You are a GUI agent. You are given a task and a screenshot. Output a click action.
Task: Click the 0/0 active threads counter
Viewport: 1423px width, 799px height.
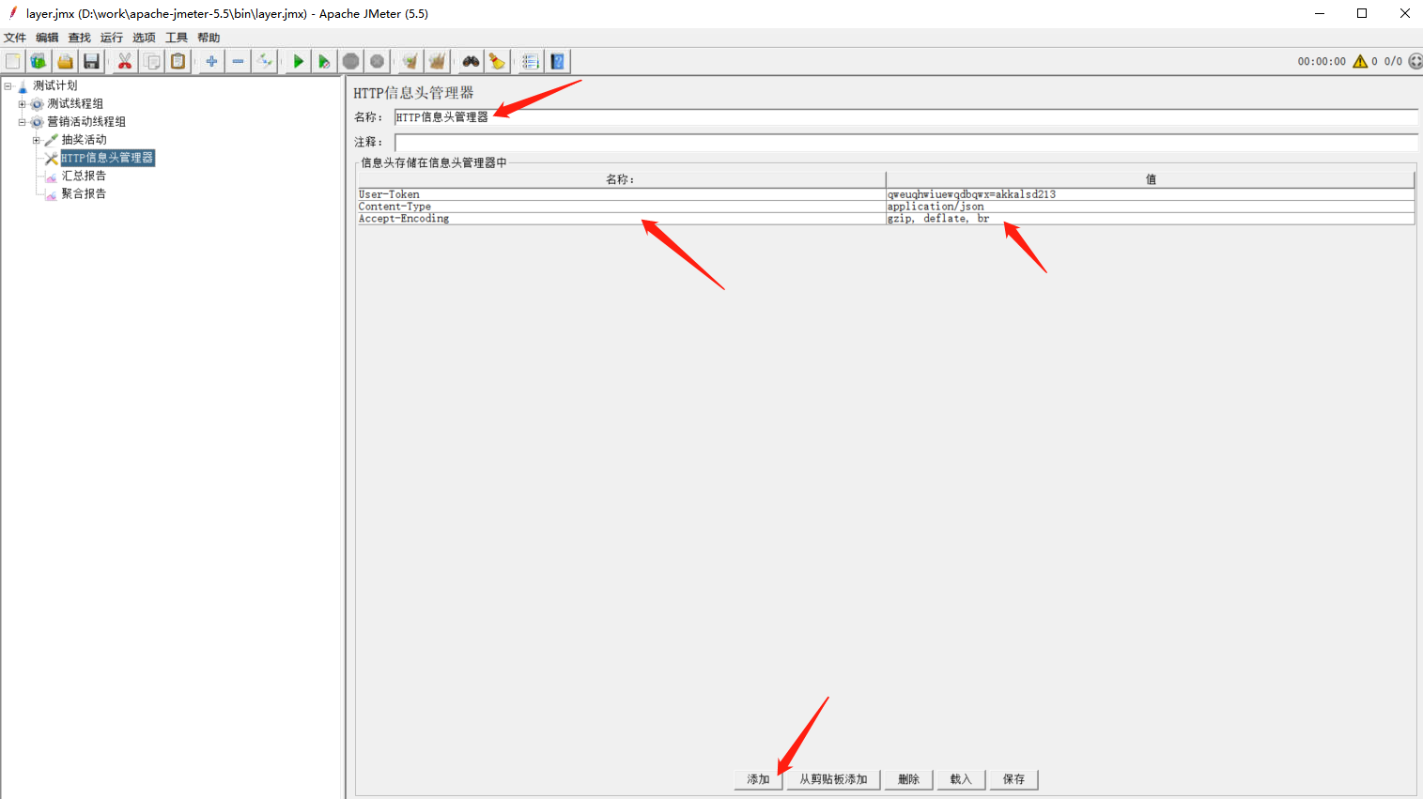(x=1393, y=61)
